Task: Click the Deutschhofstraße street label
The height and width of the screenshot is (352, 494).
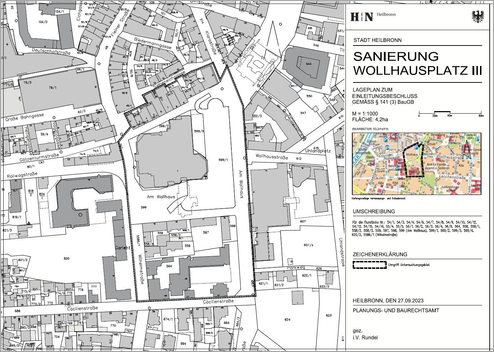Action: click(51, 52)
